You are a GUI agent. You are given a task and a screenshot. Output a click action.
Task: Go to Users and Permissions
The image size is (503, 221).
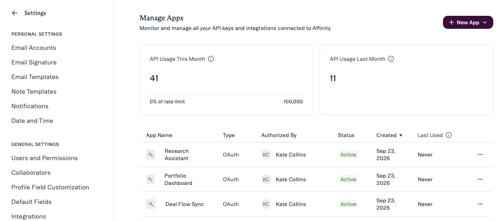tap(45, 158)
